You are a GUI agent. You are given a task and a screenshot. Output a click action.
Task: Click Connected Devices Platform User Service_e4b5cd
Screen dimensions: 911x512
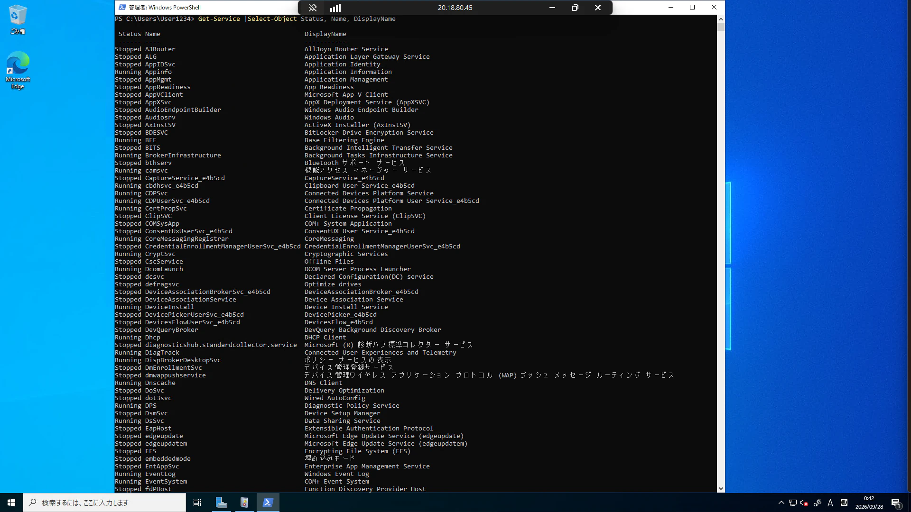click(x=391, y=201)
